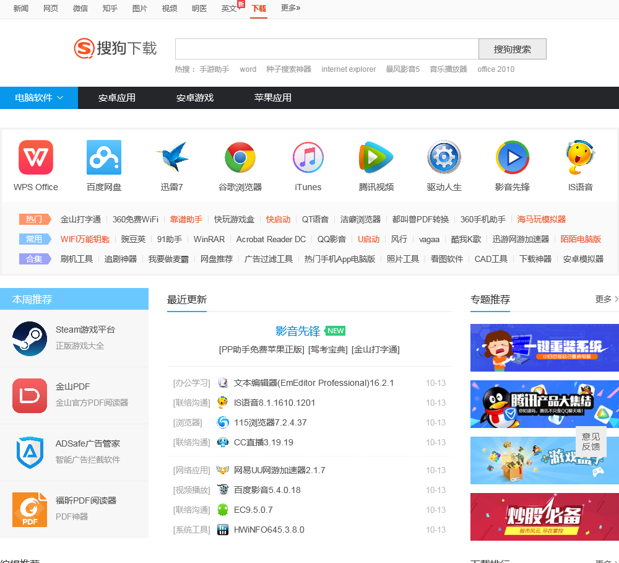Open the 图片 top menu item
This screenshot has height=563, width=619.
coord(140,8)
